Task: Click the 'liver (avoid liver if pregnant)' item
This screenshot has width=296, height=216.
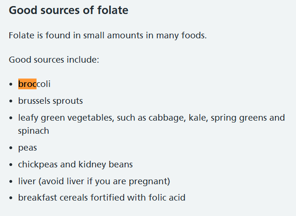Action: point(94,181)
